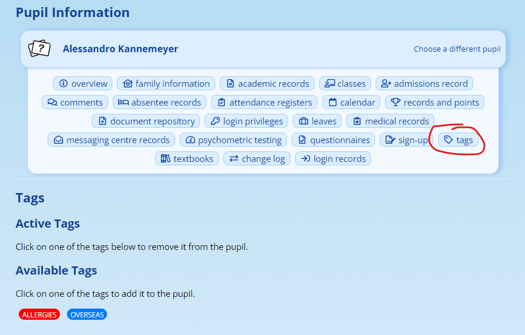Click the bed icon on absentee records
The image size is (525, 335).
point(123,103)
